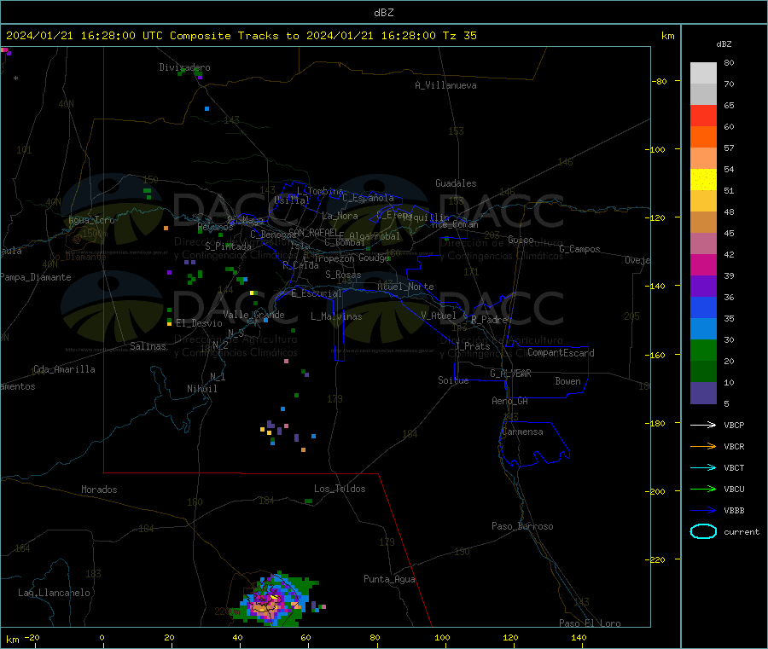Click the 'L_Malvinas' map label
This screenshot has height=649, width=768.
click(336, 316)
